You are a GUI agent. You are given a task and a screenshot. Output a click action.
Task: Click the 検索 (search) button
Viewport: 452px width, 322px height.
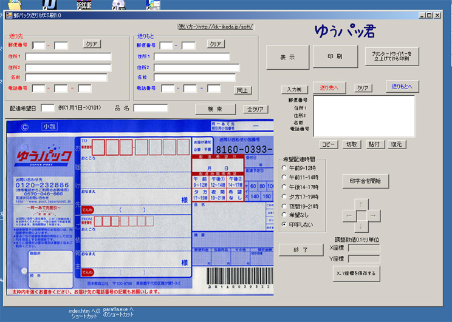tap(215, 109)
